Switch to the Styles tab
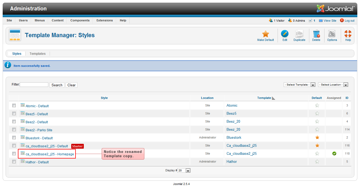The image size is (360, 189). click(17, 54)
